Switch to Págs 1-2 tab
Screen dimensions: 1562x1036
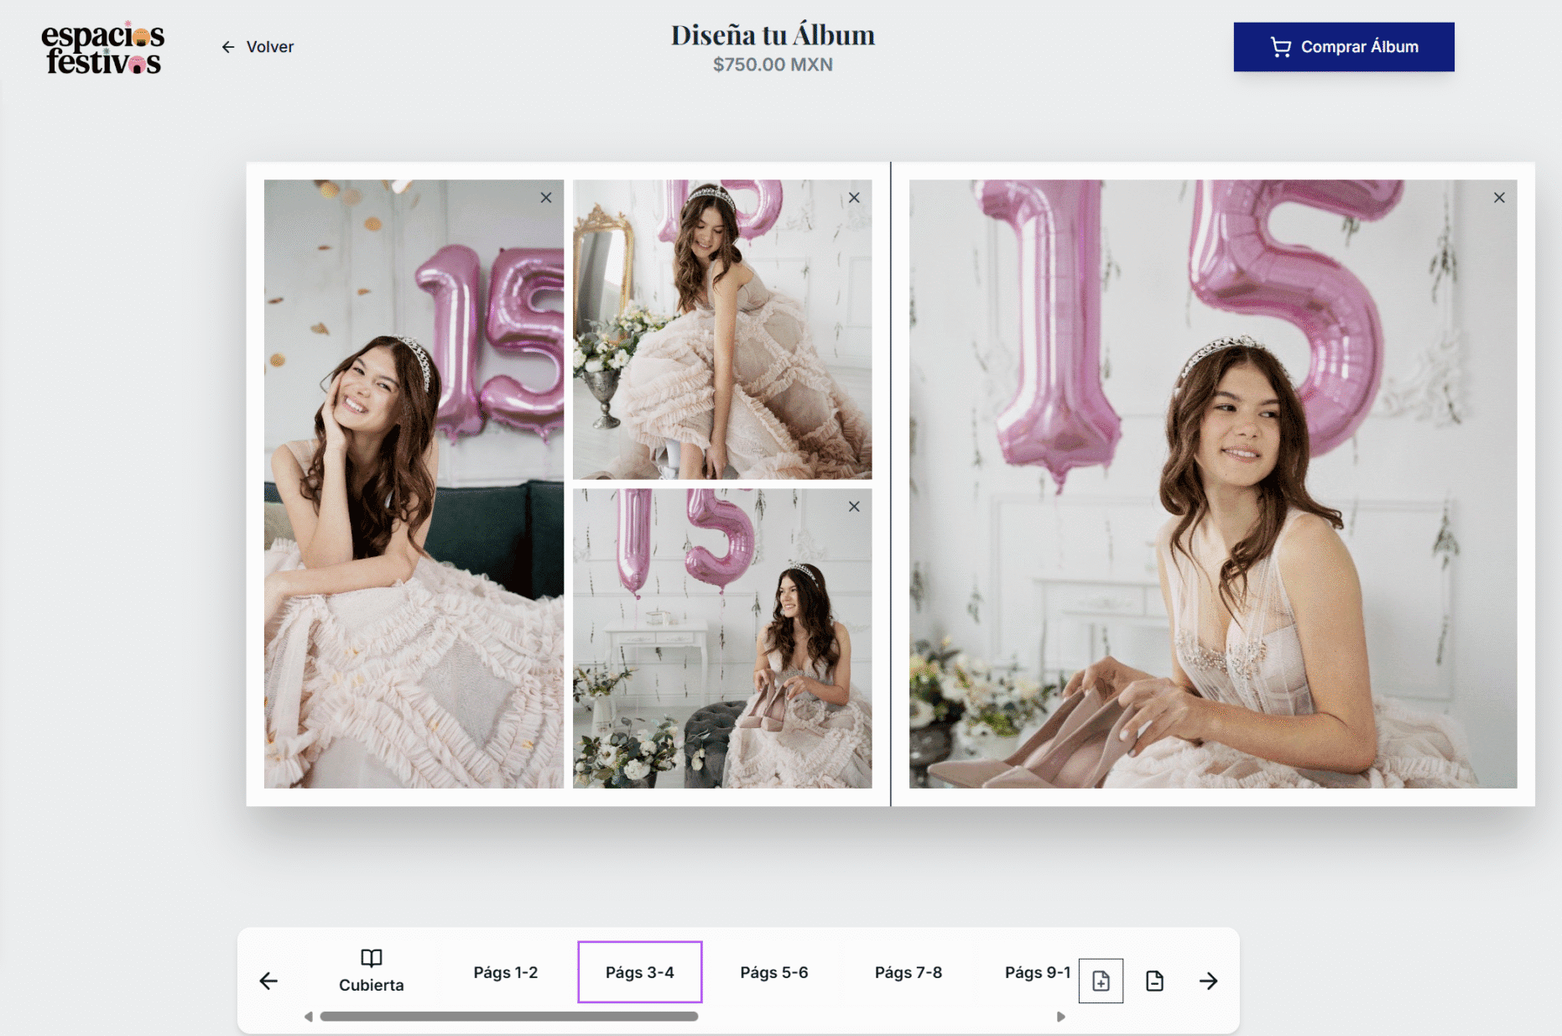(x=505, y=972)
